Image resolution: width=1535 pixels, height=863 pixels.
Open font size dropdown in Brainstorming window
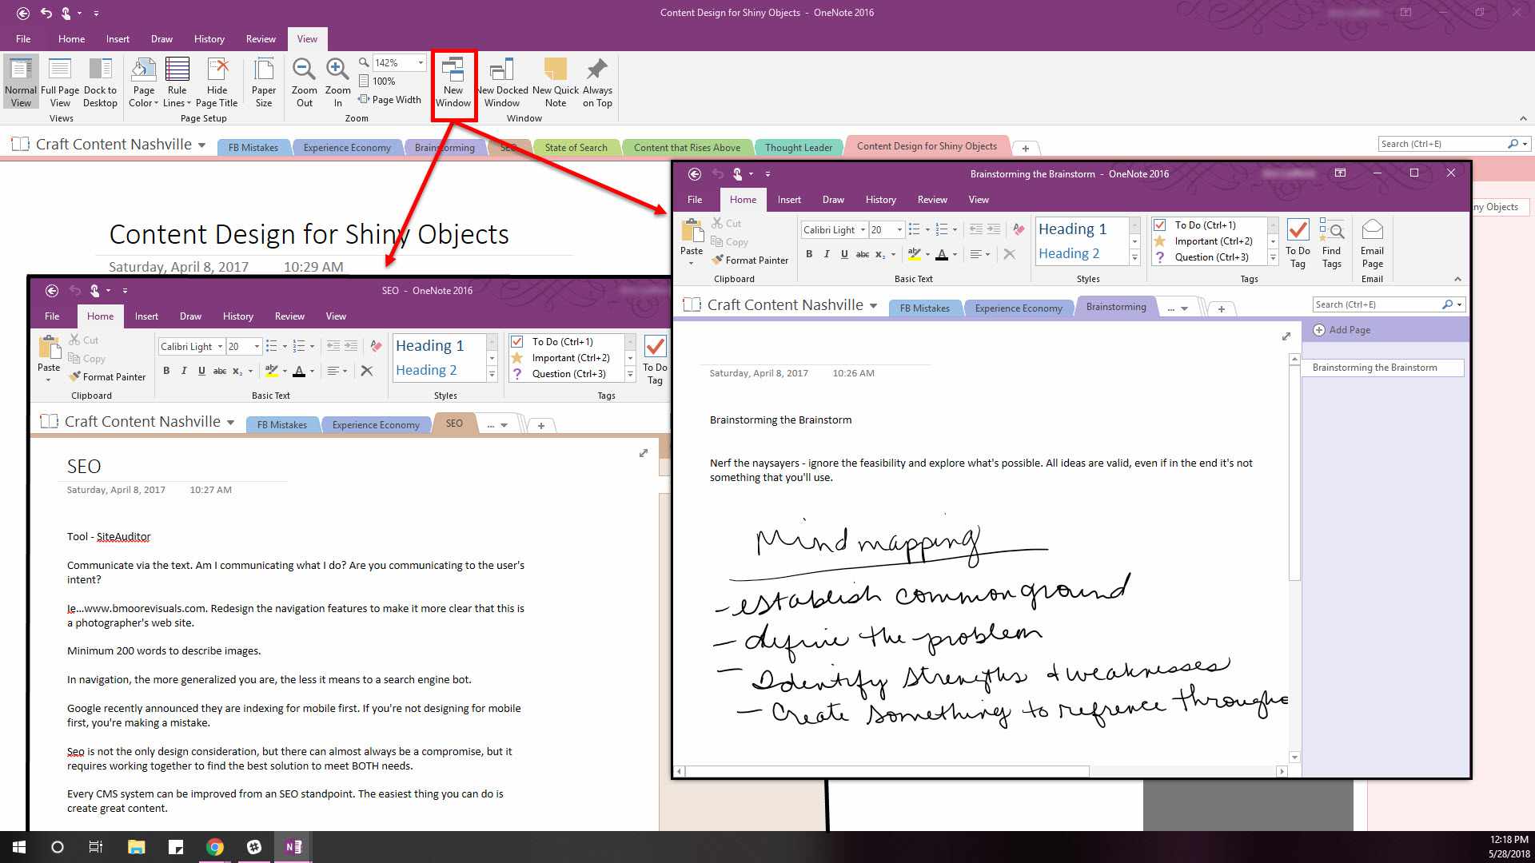point(899,230)
